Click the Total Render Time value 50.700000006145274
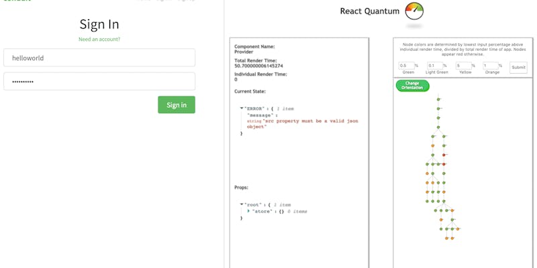 258,66
